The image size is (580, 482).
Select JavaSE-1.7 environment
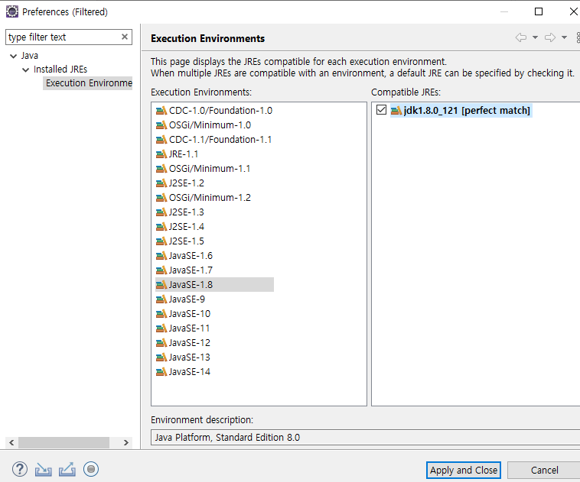coord(184,270)
